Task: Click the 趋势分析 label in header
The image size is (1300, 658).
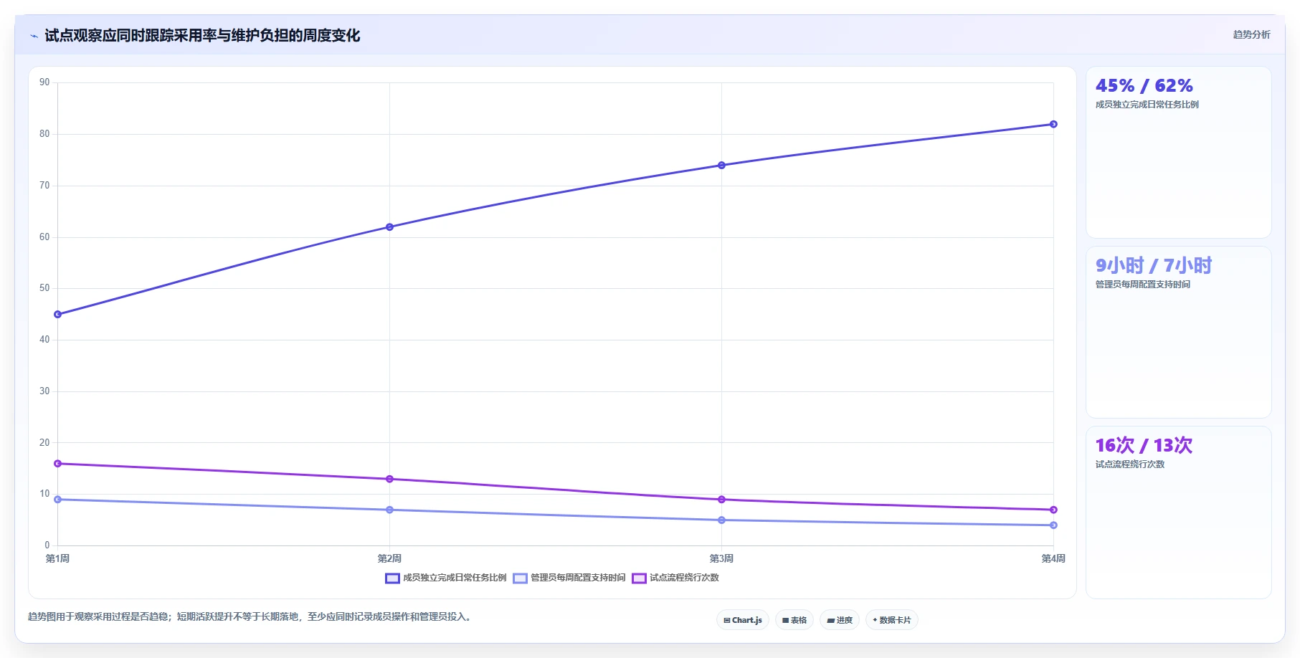Action: tap(1251, 34)
